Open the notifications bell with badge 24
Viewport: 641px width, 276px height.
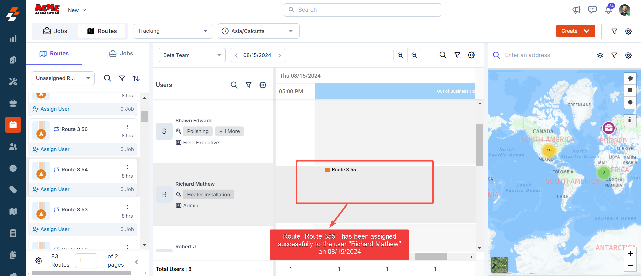click(609, 9)
